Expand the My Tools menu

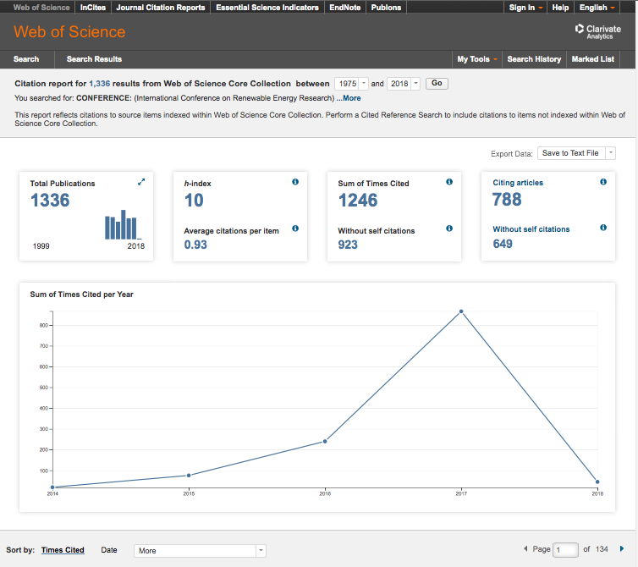click(x=477, y=59)
